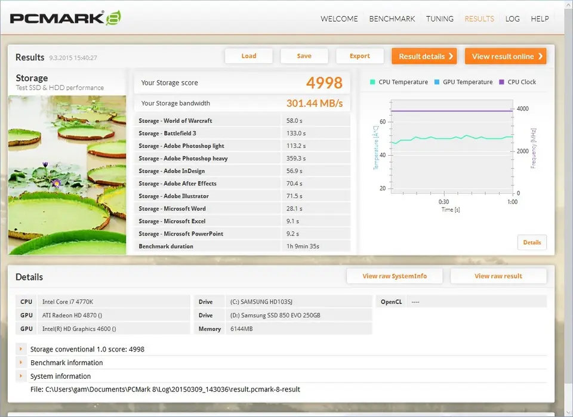Open the Tuning tab
Image resolution: width=573 pixels, height=417 pixels.
point(440,18)
